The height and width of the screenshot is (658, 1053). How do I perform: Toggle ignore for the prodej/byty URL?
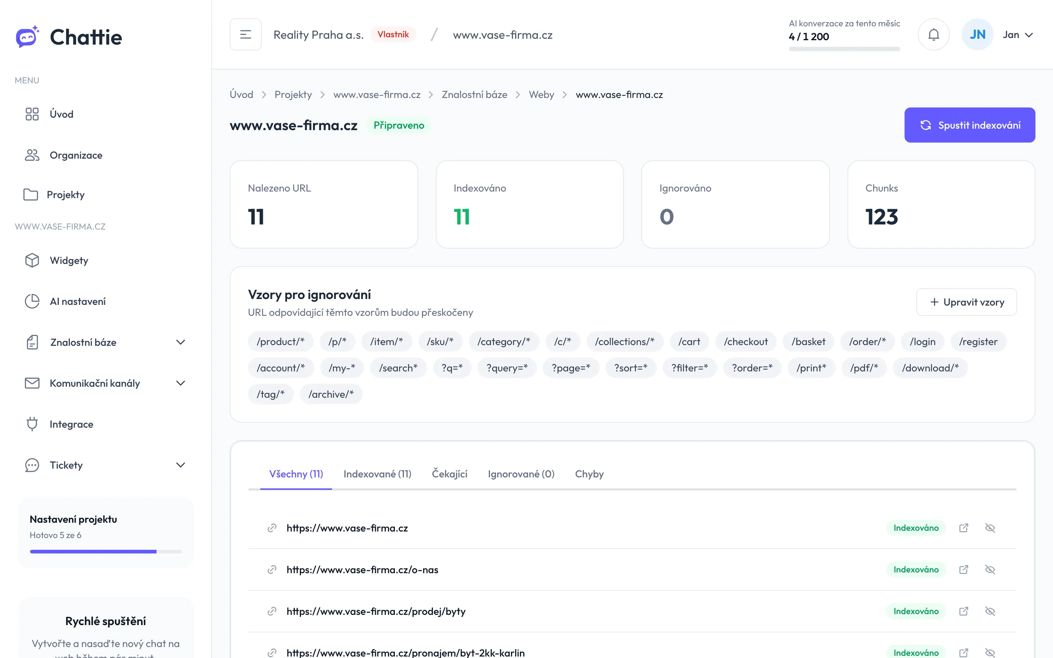pos(990,611)
